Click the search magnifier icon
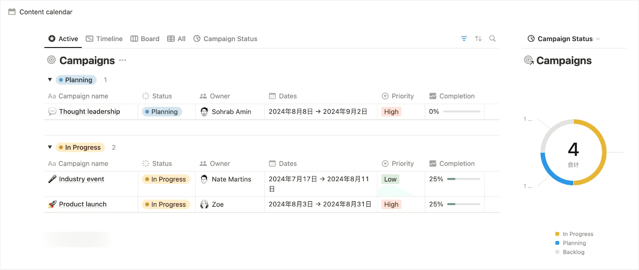The image size is (639, 270). pos(492,39)
